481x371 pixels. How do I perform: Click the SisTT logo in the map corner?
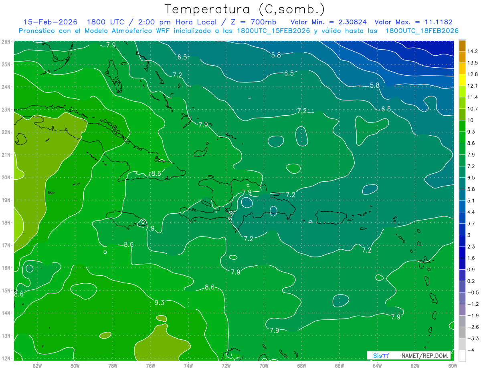click(x=381, y=355)
